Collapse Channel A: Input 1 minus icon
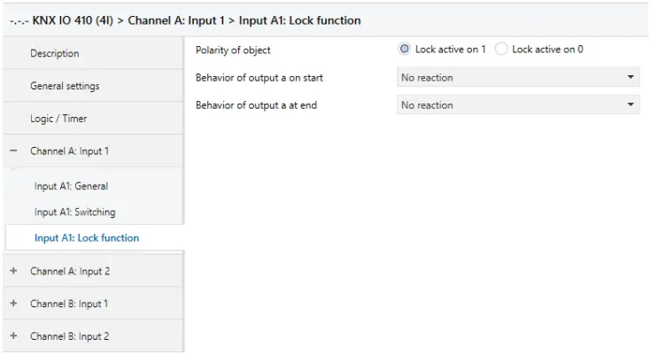651x355 pixels. pos(13,151)
